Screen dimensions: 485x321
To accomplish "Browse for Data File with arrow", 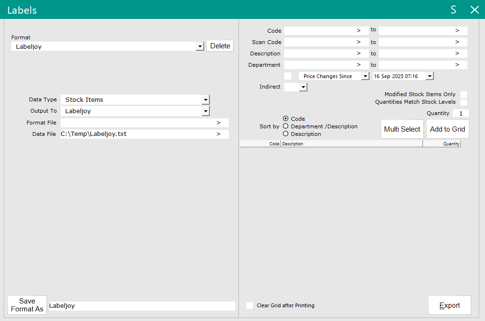I will [218, 134].
